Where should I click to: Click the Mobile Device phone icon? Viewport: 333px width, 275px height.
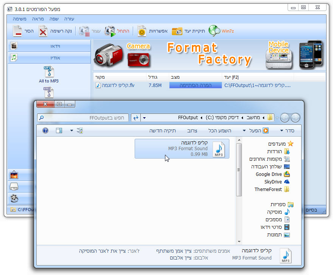(x=279, y=60)
